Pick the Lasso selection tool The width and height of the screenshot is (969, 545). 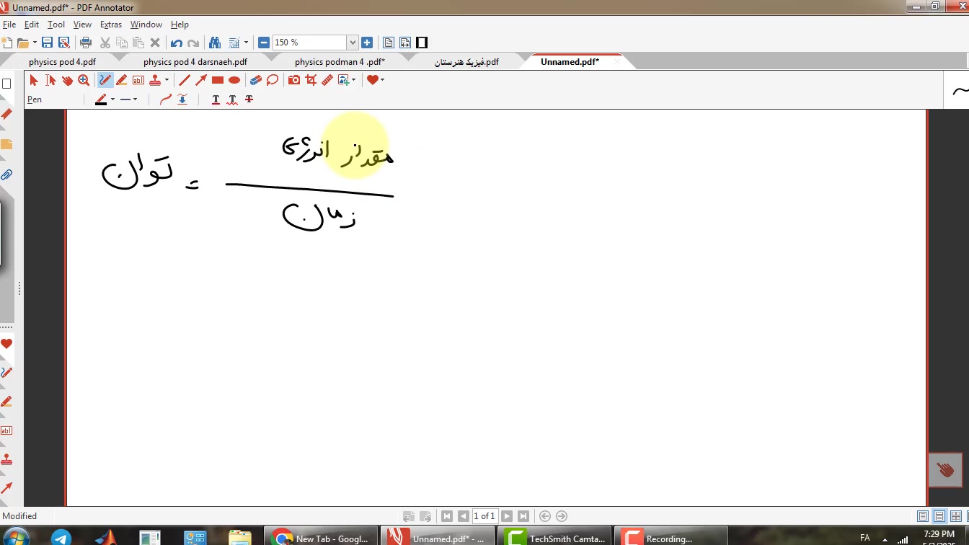(x=272, y=80)
